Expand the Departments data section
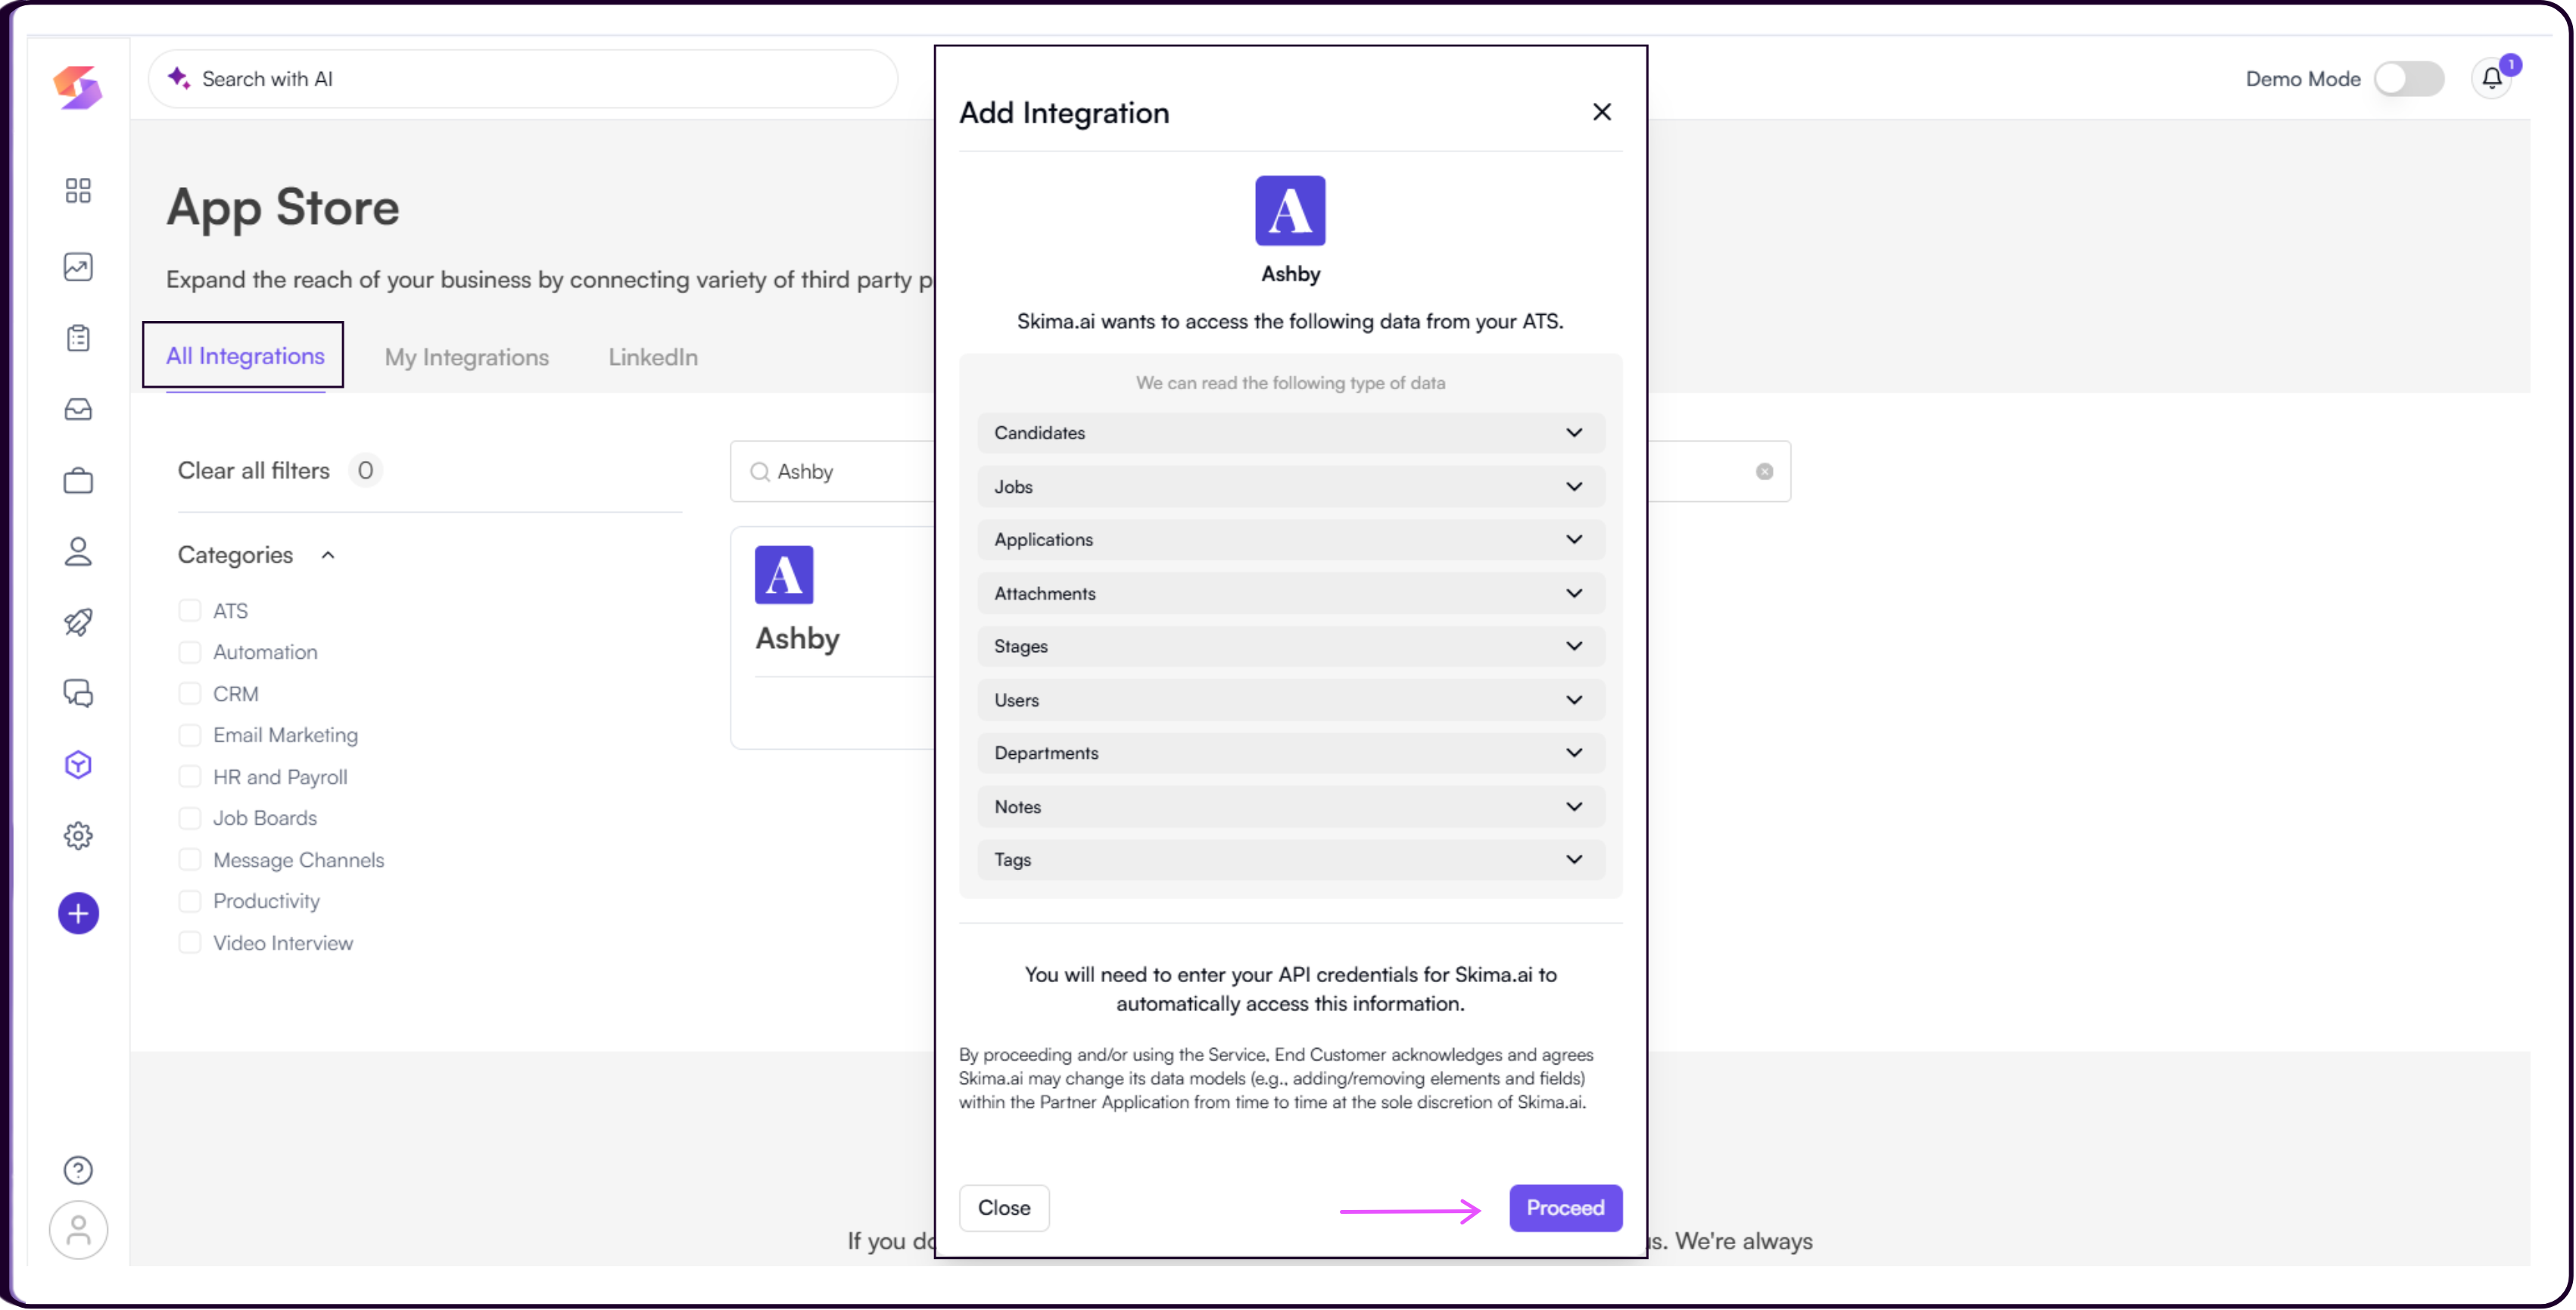 coord(1290,753)
